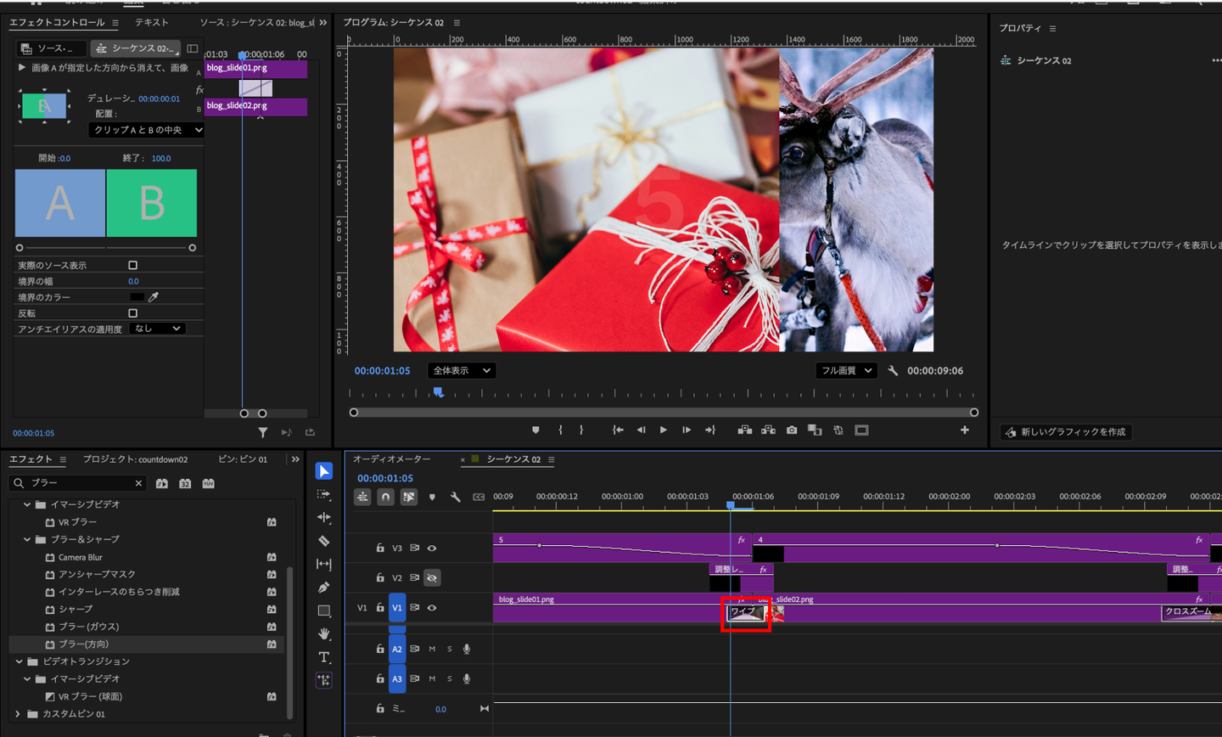Viewport: 1222px width, 737px height.
Task: Open the フル画質 playback resolution dropdown
Action: pyautogui.click(x=846, y=371)
